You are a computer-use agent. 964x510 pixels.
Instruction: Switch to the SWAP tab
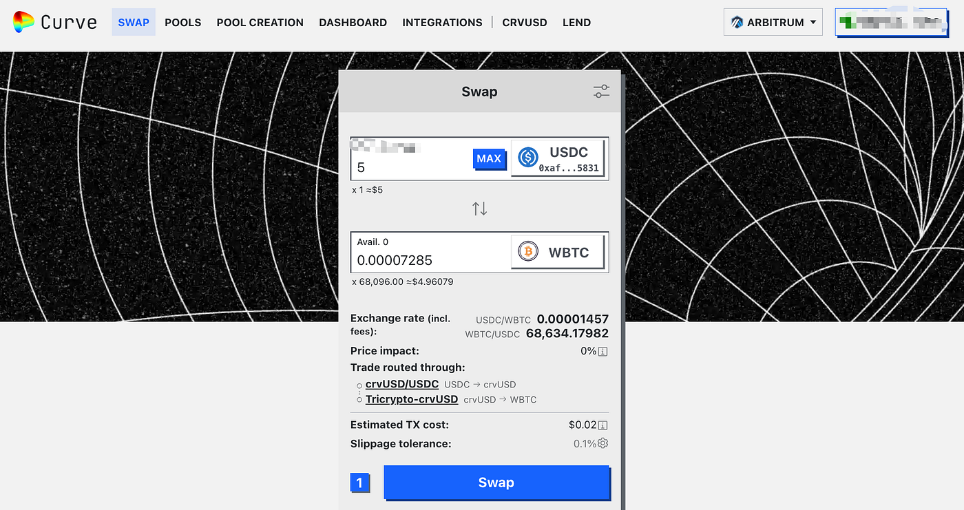point(133,22)
